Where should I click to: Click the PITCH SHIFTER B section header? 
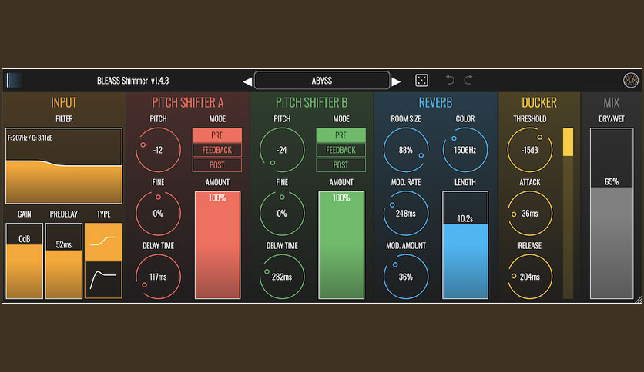[311, 102]
